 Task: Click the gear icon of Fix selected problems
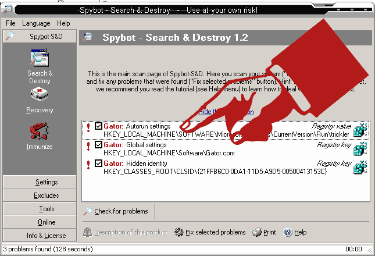click(179, 232)
